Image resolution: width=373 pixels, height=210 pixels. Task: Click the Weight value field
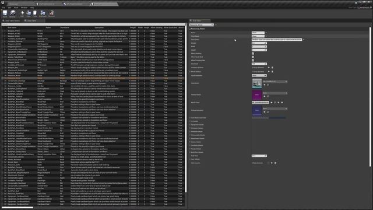259,43
